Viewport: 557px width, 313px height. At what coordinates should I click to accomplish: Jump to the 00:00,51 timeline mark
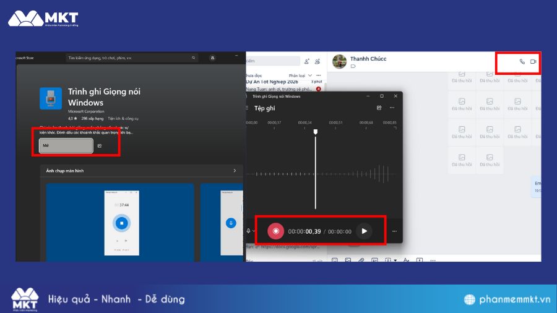(335, 122)
